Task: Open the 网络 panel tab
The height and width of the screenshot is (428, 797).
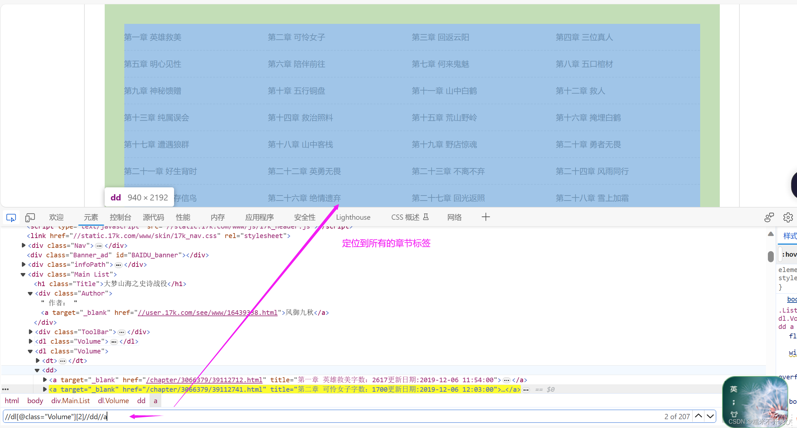Action: [454, 217]
